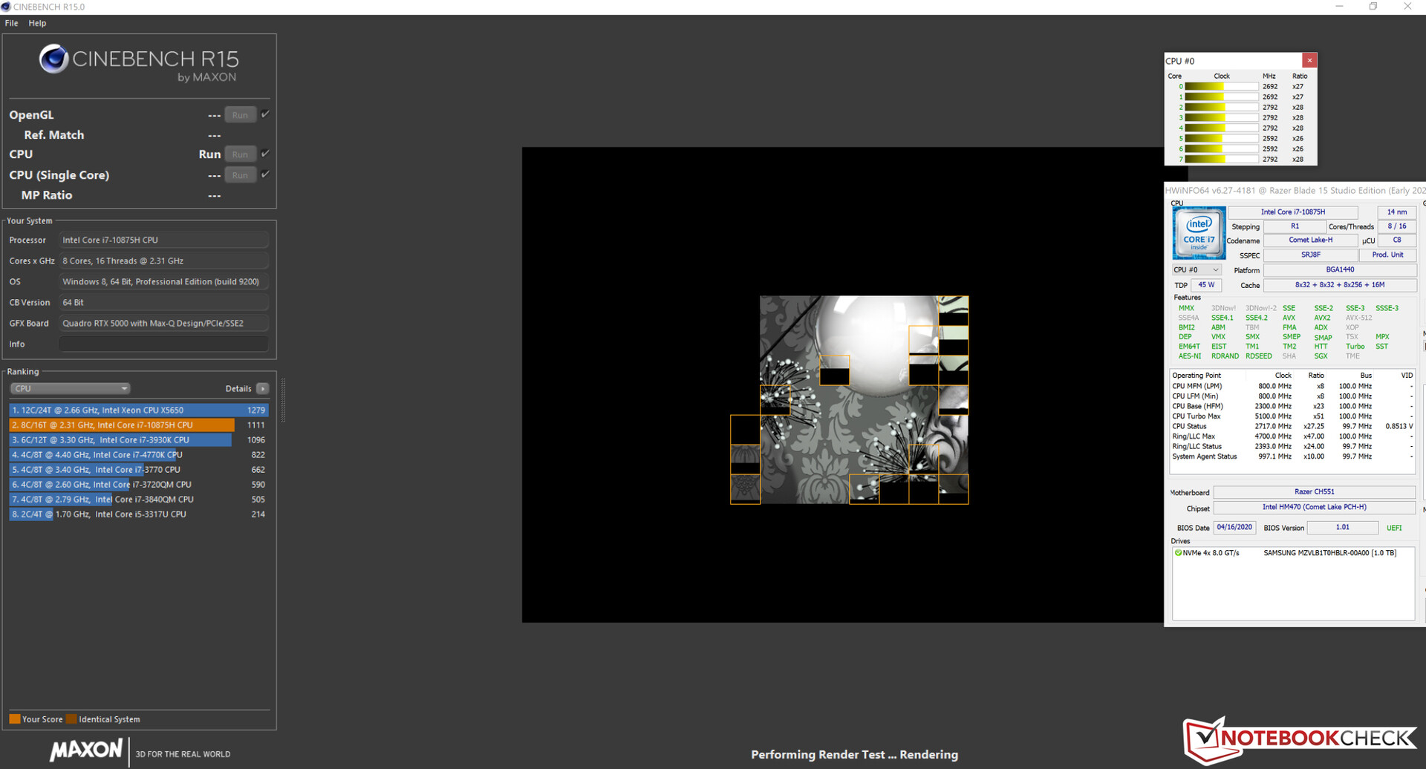
Task: Open the Help menu
Action: pyautogui.click(x=37, y=23)
